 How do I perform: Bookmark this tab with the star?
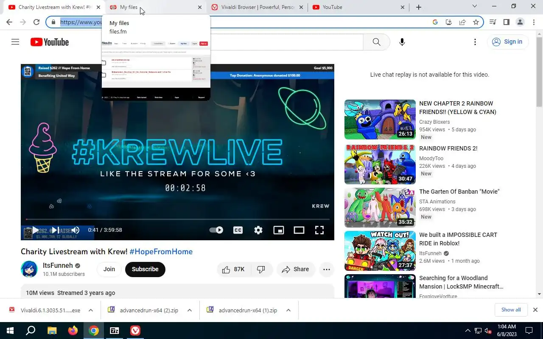point(476,22)
